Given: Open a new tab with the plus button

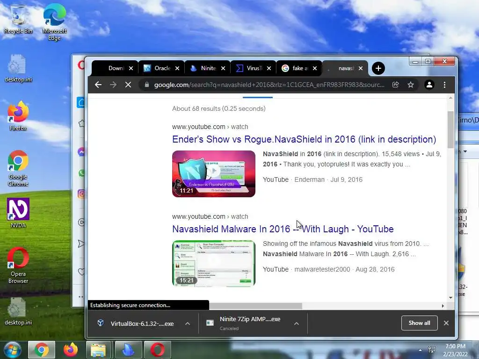Looking at the screenshot, I should pos(378,68).
